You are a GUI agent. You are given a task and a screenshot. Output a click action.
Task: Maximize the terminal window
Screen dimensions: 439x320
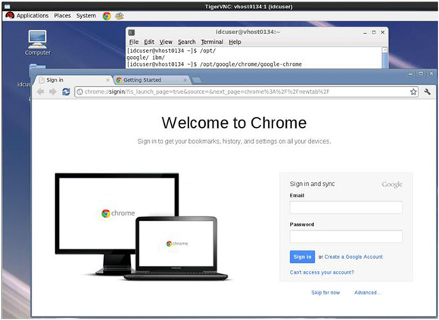click(x=374, y=33)
